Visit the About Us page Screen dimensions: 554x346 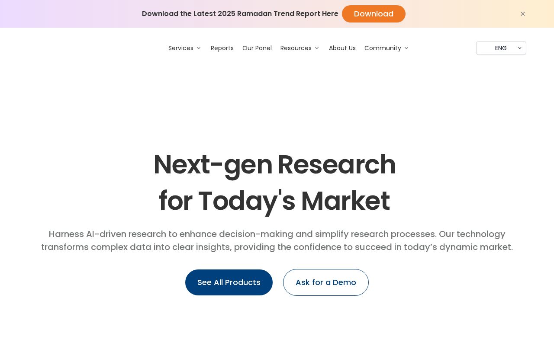tap(342, 48)
